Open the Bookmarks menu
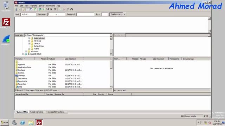The image size is (225, 126). click(x=51, y=6)
